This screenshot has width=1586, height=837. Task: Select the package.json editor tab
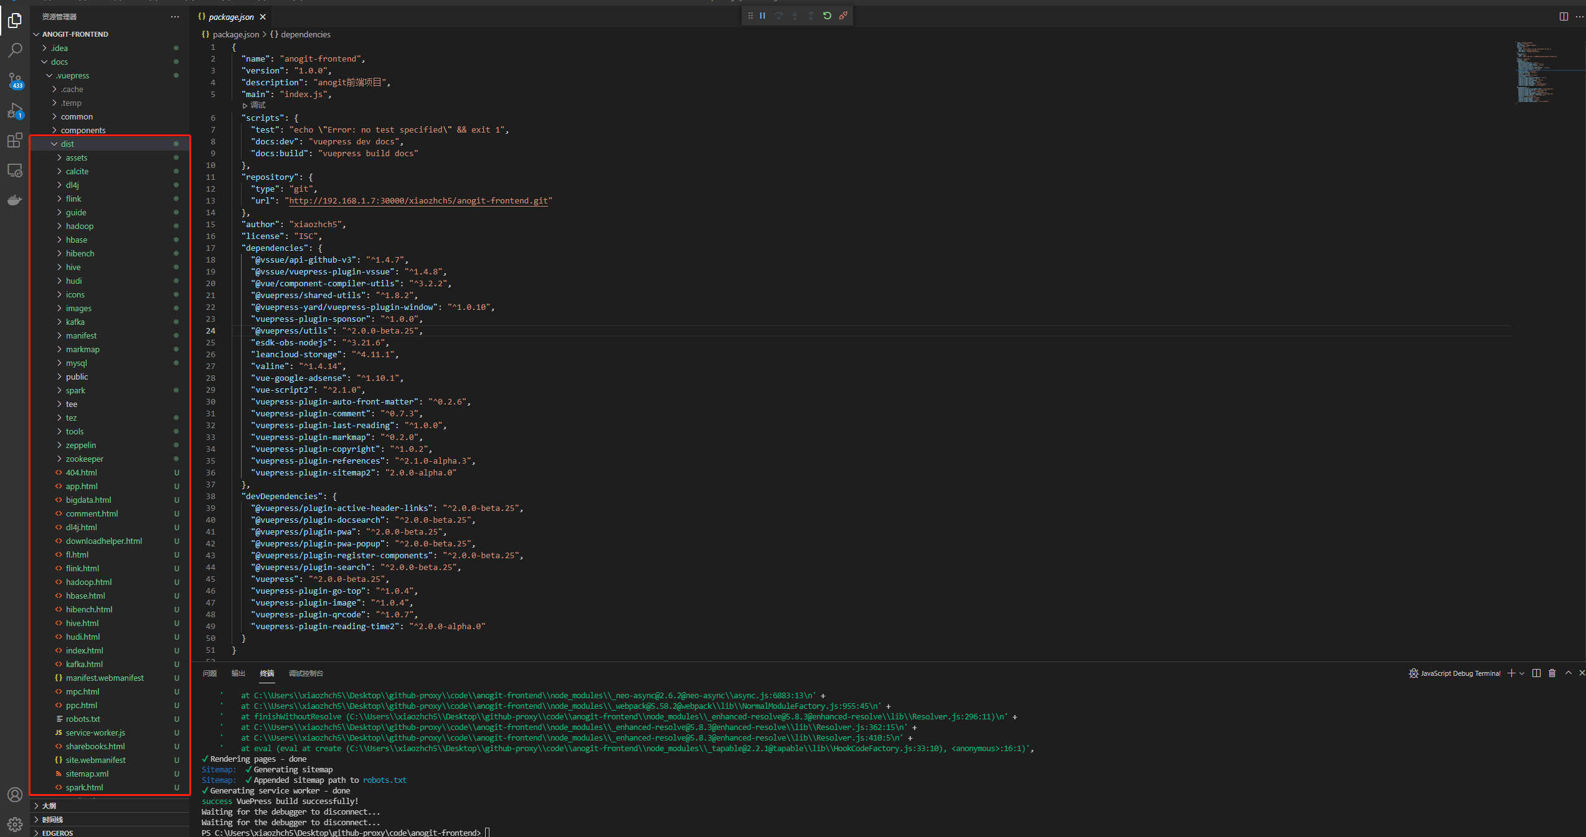(232, 17)
